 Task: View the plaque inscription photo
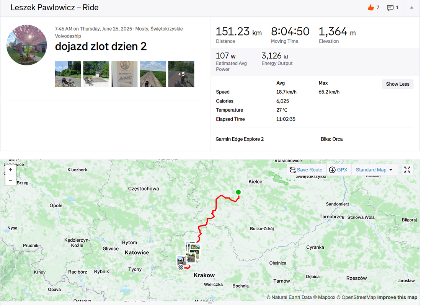click(x=125, y=74)
